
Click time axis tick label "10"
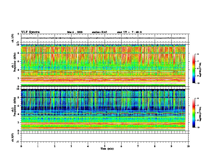tap(188, 146)
